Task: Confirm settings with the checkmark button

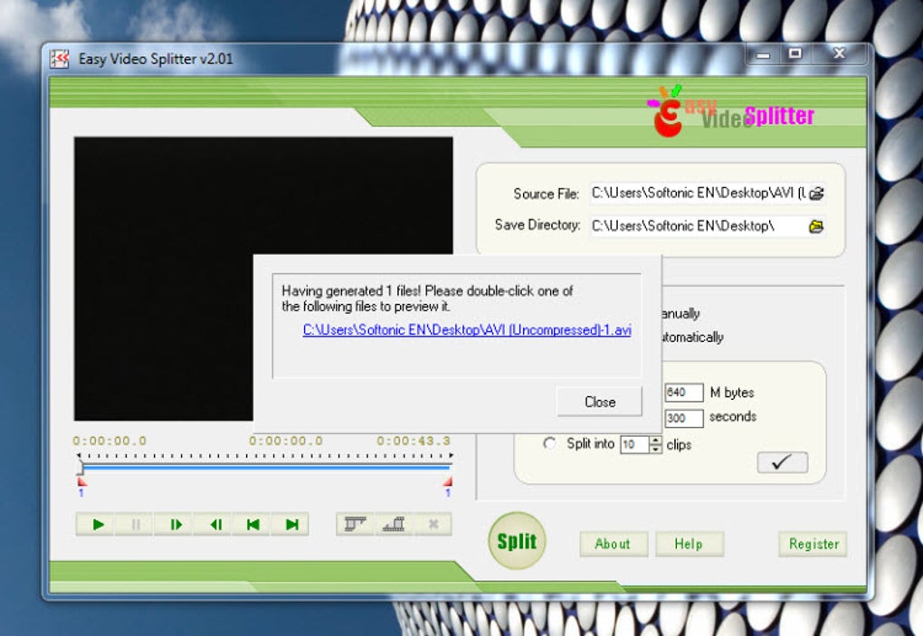Action: (x=782, y=462)
